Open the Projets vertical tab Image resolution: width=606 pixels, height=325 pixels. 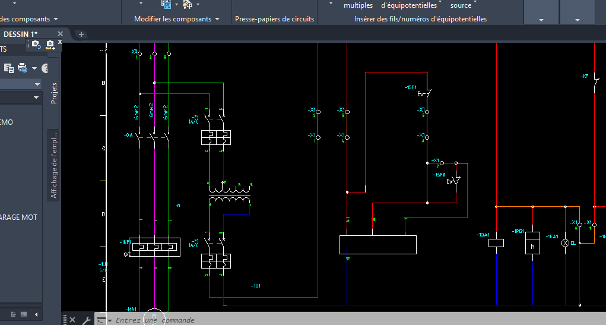(x=54, y=93)
